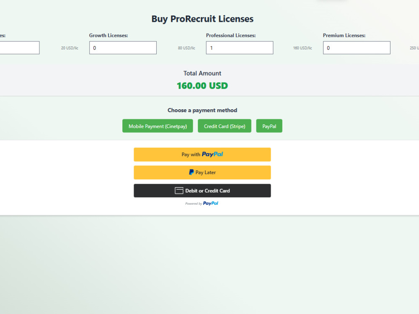
Task: Focus the Premium Licenses quantity field
Action: pyautogui.click(x=357, y=48)
